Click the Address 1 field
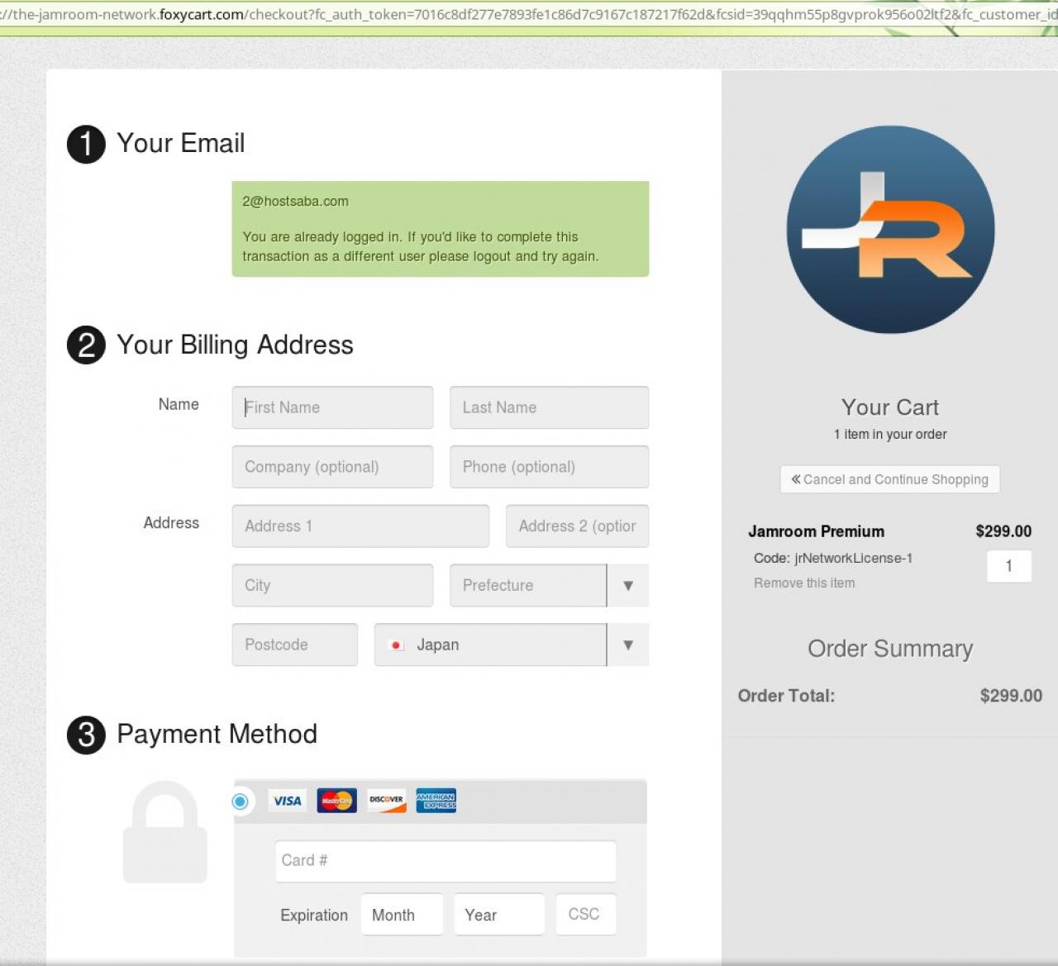 coord(360,526)
